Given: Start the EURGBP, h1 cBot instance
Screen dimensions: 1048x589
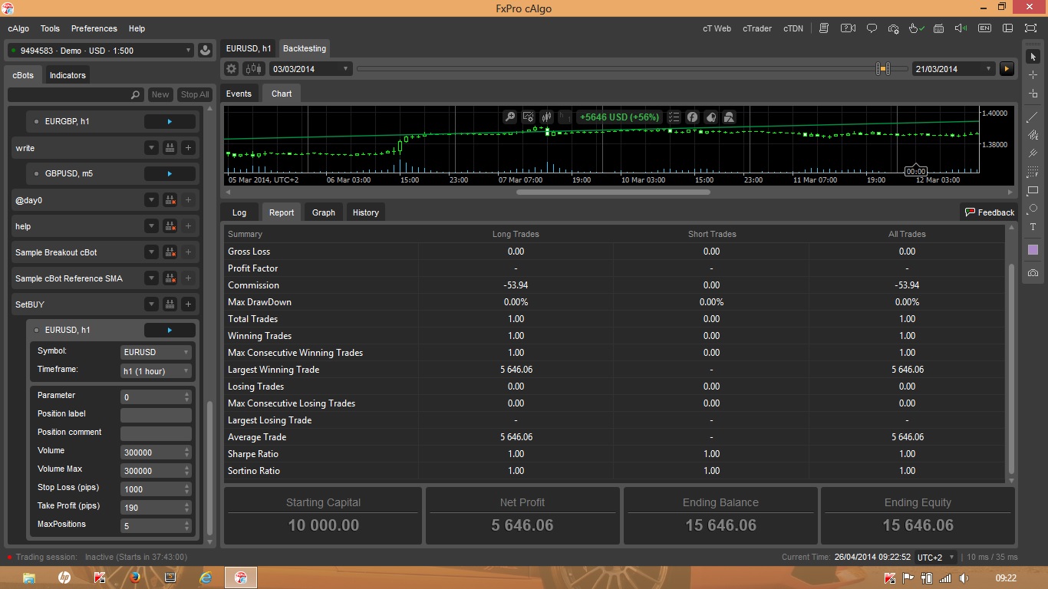Looking at the screenshot, I should pos(170,121).
